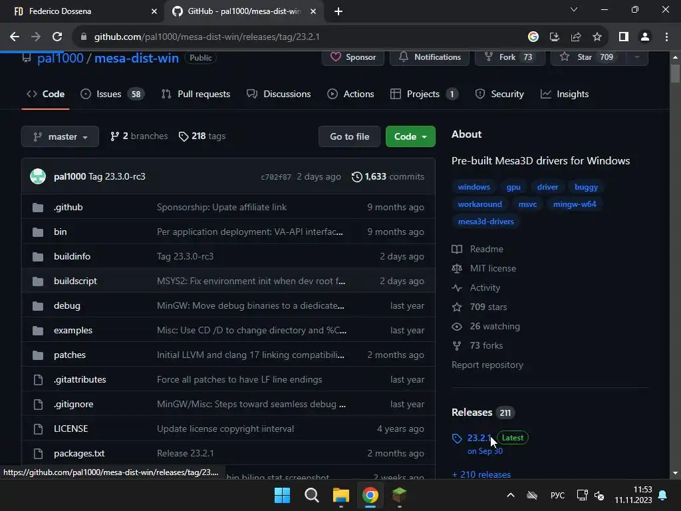View the 1,633 commits history
The width and height of the screenshot is (681, 511).
pos(388,176)
